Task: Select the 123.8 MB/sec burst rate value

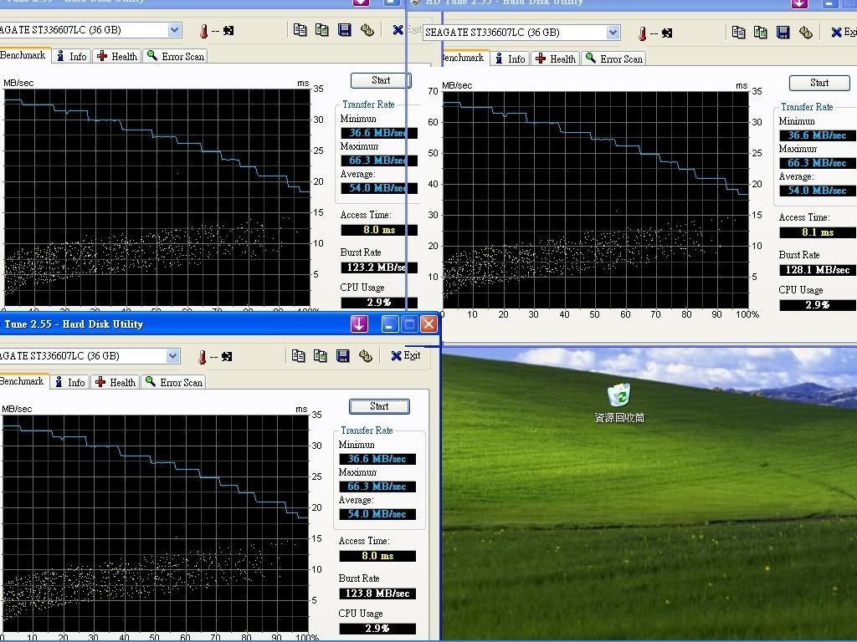Action: (x=377, y=593)
